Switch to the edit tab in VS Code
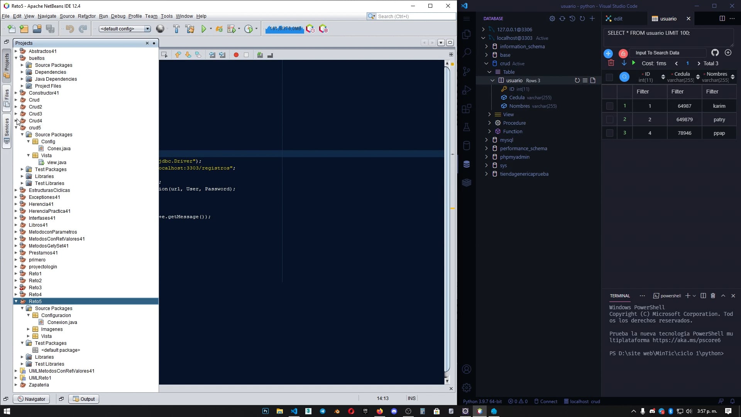 click(617, 18)
